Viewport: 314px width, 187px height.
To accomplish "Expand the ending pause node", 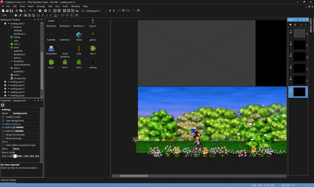I will [5, 95].
